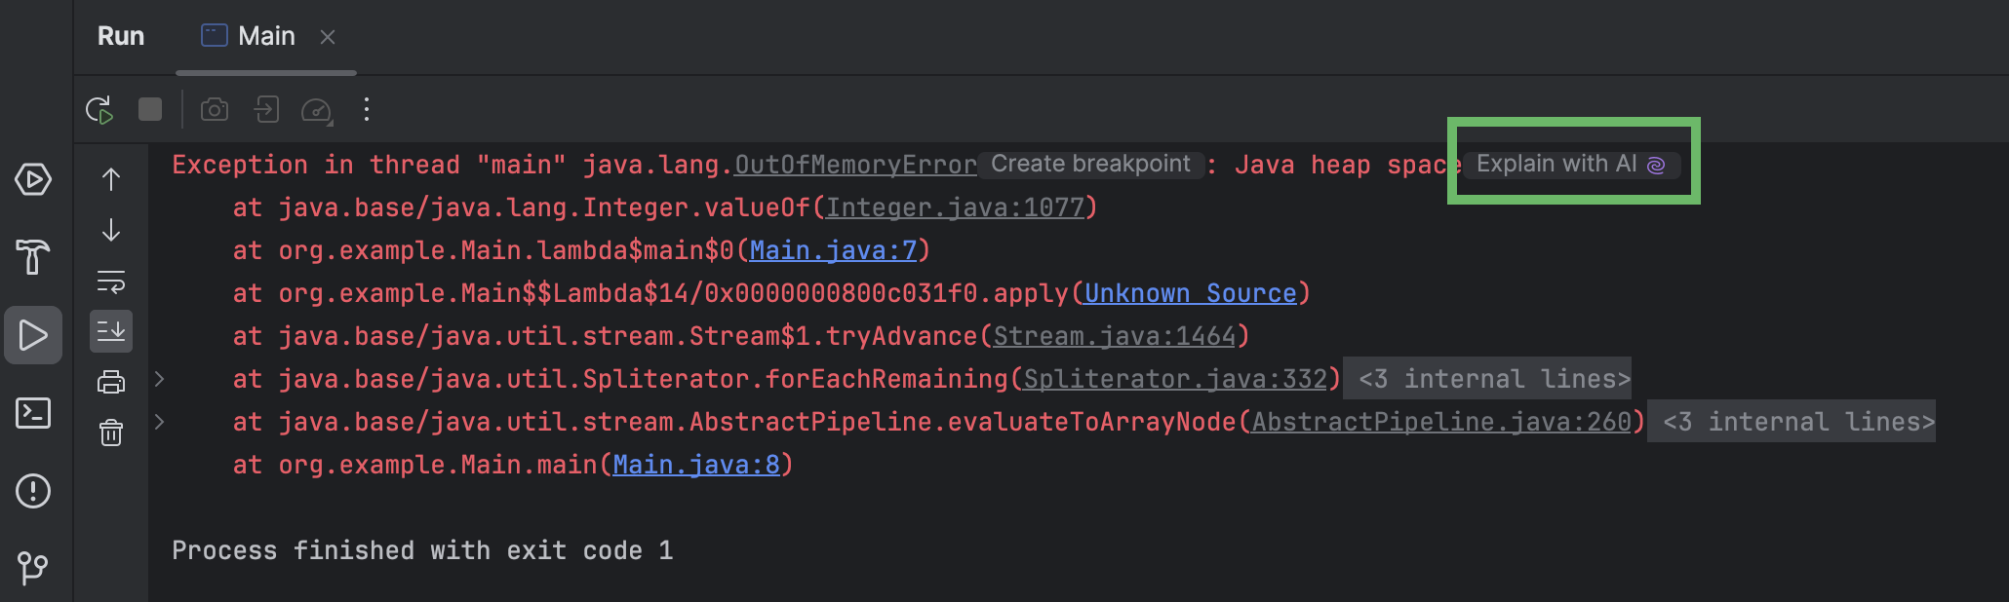Close the Main run tab
This screenshot has height=602, width=2009.
click(328, 37)
